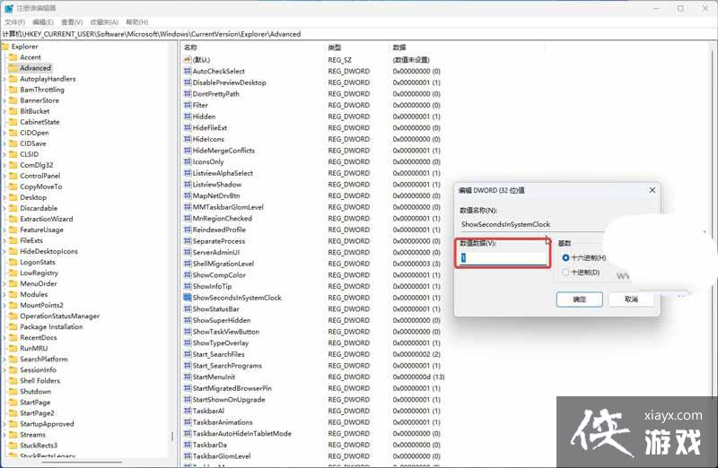Viewport: 718px width, 468px height.
Task: Select the StuckRects3 tree item
Action: click(x=39, y=446)
